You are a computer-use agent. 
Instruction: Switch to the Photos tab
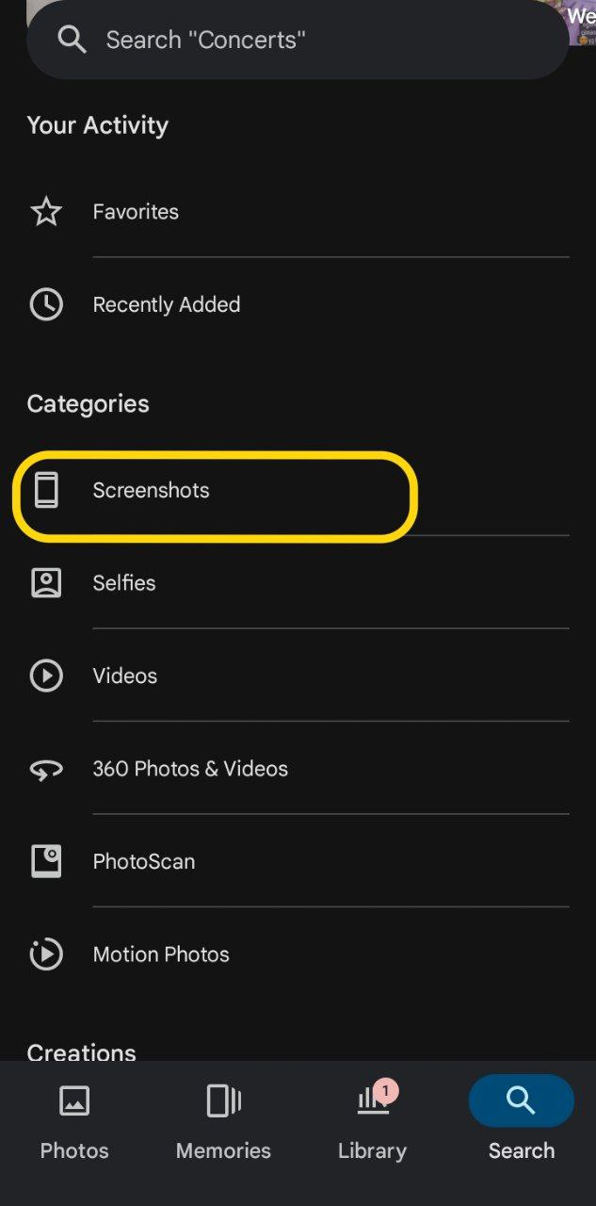pos(74,1122)
